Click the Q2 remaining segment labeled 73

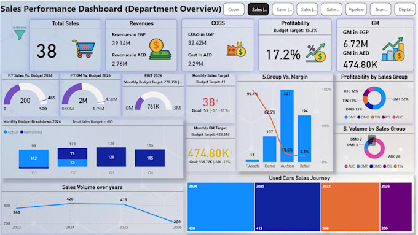(x=73, y=153)
